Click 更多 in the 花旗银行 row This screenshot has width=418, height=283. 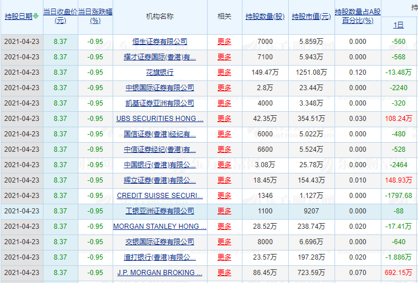[224, 72]
